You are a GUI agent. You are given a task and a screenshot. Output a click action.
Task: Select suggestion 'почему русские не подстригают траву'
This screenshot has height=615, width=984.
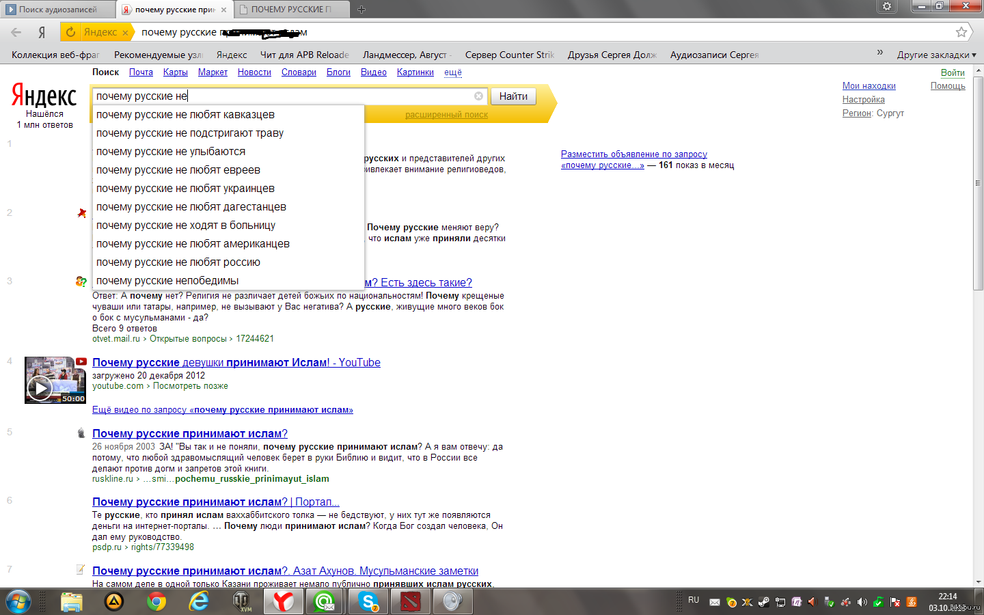[228, 133]
